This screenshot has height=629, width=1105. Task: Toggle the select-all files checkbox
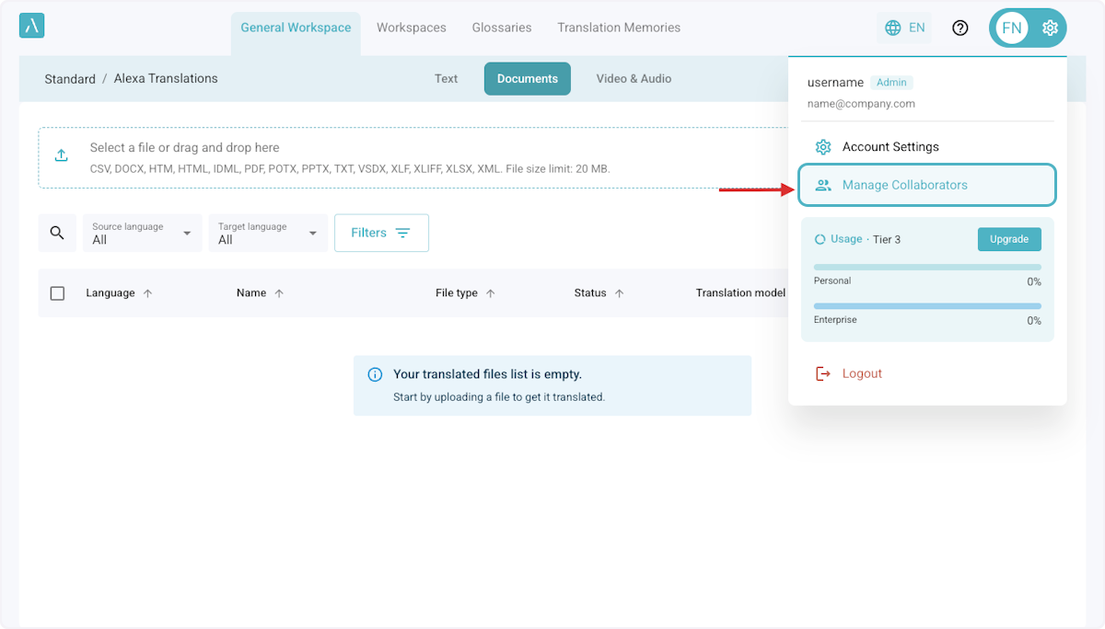[x=57, y=293]
